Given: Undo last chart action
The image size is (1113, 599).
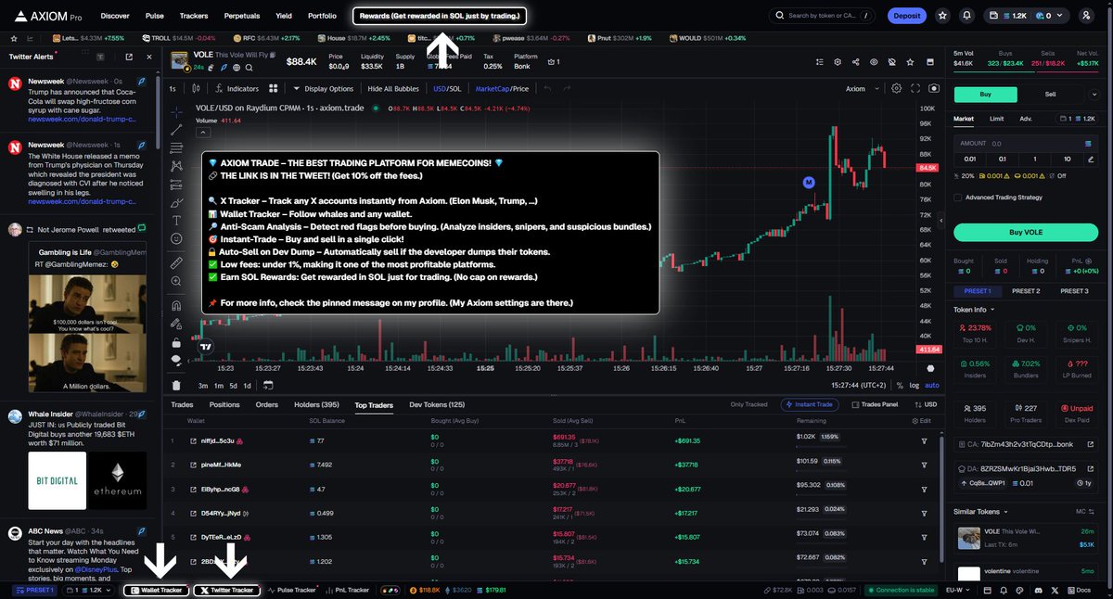Looking at the screenshot, I should coord(547,88).
